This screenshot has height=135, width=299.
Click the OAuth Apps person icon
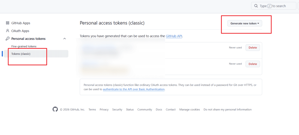tap(8, 31)
